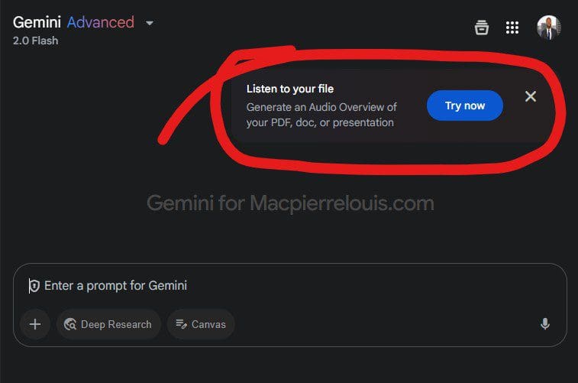
Task: Click the Gemini for Macpierrelouis.com text
Action: 290,203
